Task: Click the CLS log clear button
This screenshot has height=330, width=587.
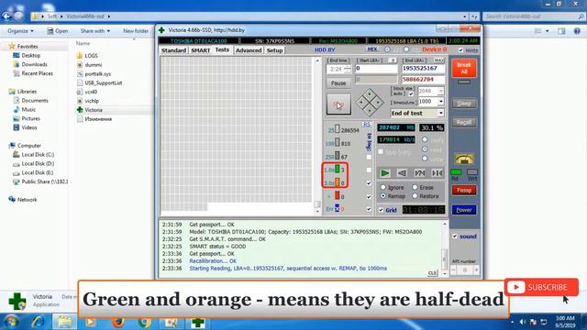Action: 432,273
